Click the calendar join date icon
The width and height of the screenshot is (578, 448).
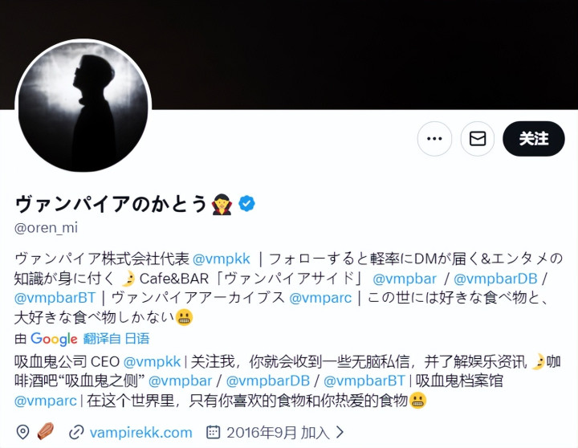pyautogui.click(x=213, y=432)
